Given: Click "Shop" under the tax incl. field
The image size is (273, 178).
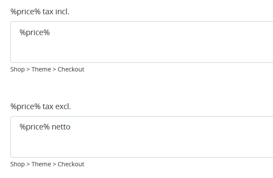Looking at the screenshot, I should [x=17, y=69].
